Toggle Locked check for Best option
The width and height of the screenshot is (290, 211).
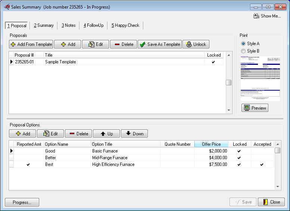[x=239, y=164]
